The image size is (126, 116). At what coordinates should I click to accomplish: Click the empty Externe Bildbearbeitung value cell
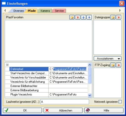[x=68, y=90]
